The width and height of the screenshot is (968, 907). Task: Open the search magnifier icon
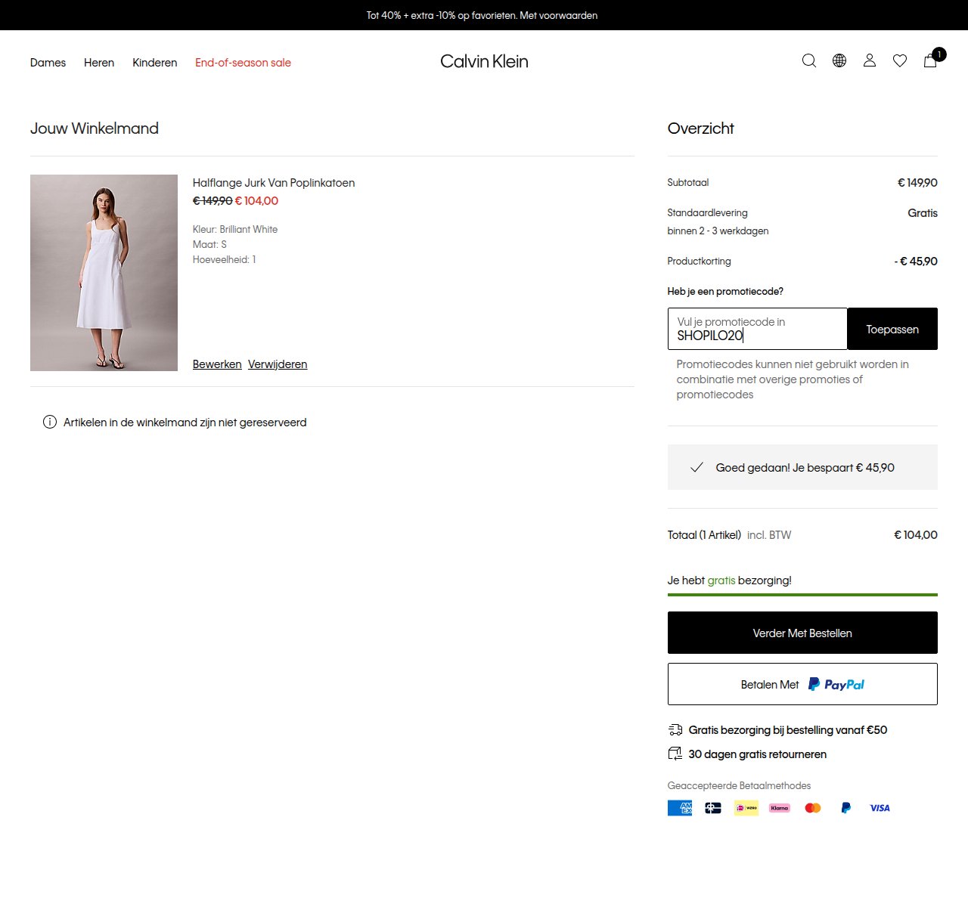809,61
